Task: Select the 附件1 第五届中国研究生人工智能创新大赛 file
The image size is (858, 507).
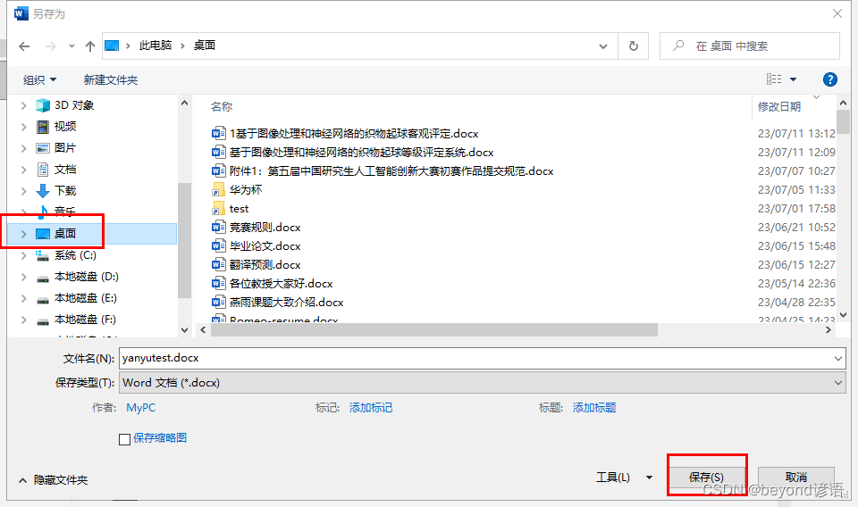Action: [x=391, y=171]
